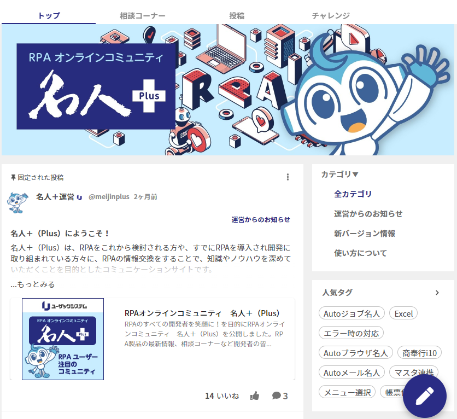Choose the 新バージョン情報 category

point(365,233)
